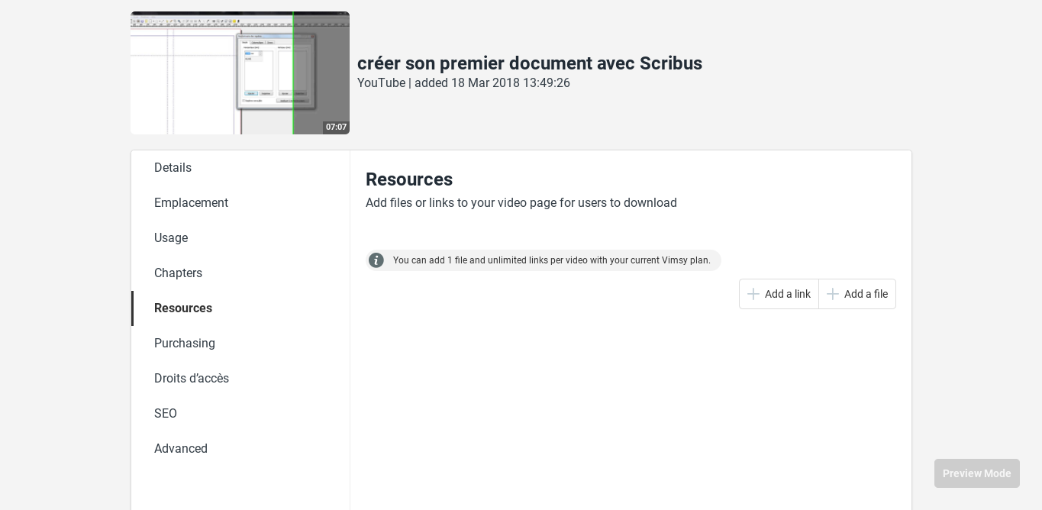Toggle Preview Mode button
The height and width of the screenshot is (510, 1042).
(977, 473)
